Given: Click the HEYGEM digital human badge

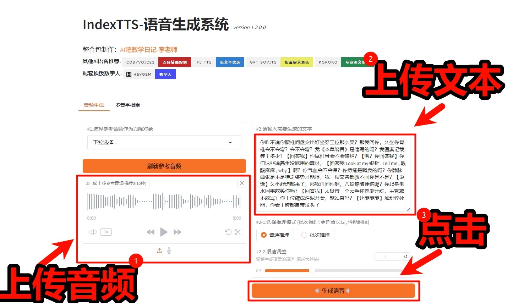Looking at the screenshot, I should tap(138, 74).
